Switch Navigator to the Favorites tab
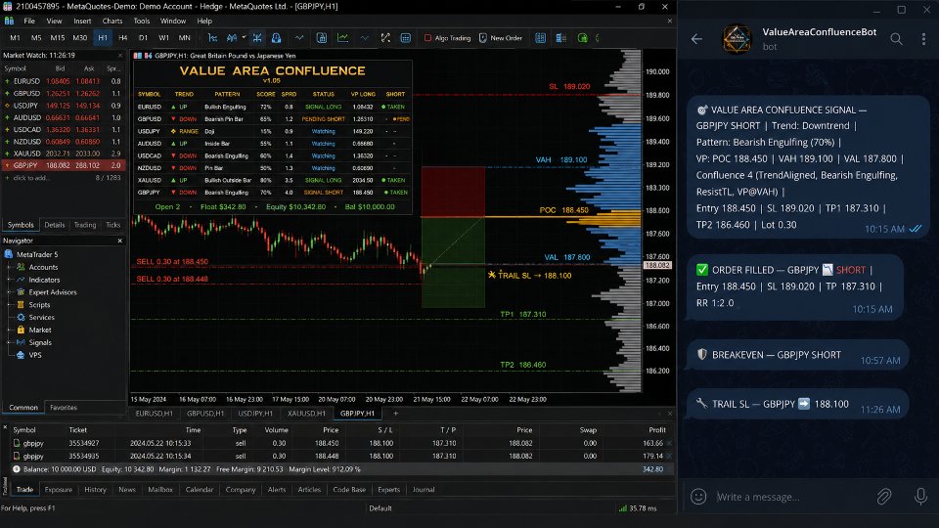The height and width of the screenshot is (528, 939). point(64,408)
